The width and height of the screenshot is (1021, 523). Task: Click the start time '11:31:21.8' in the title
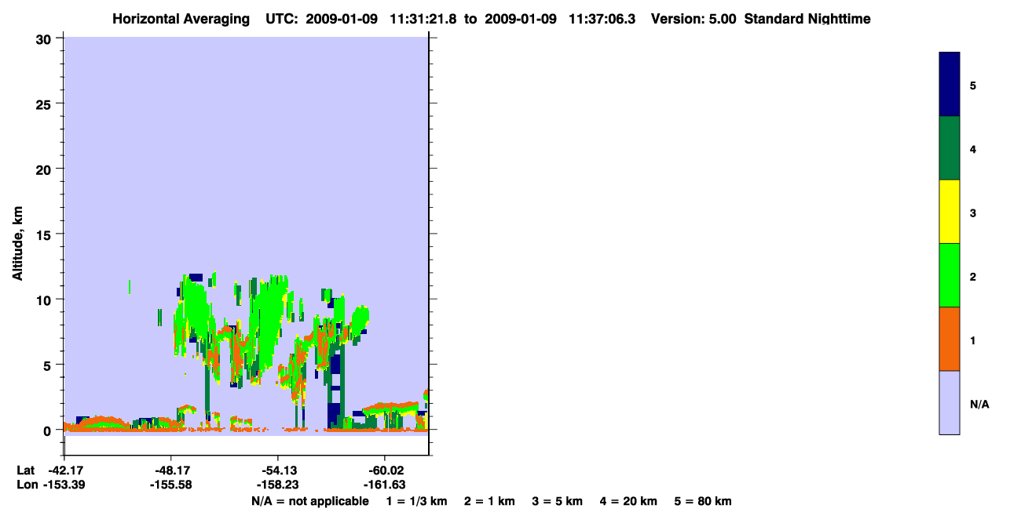[x=423, y=19]
